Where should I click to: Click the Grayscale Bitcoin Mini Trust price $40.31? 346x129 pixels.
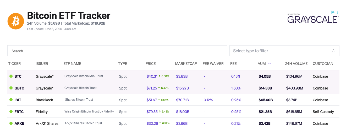(x=152, y=76)
